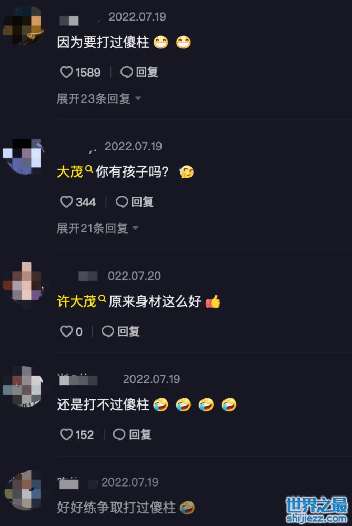The width and height of the screenshot is (352, 526).
Task: Reply to the 原来身材这么好 comment
Action: pyautogui.click(x=120, y=331)
